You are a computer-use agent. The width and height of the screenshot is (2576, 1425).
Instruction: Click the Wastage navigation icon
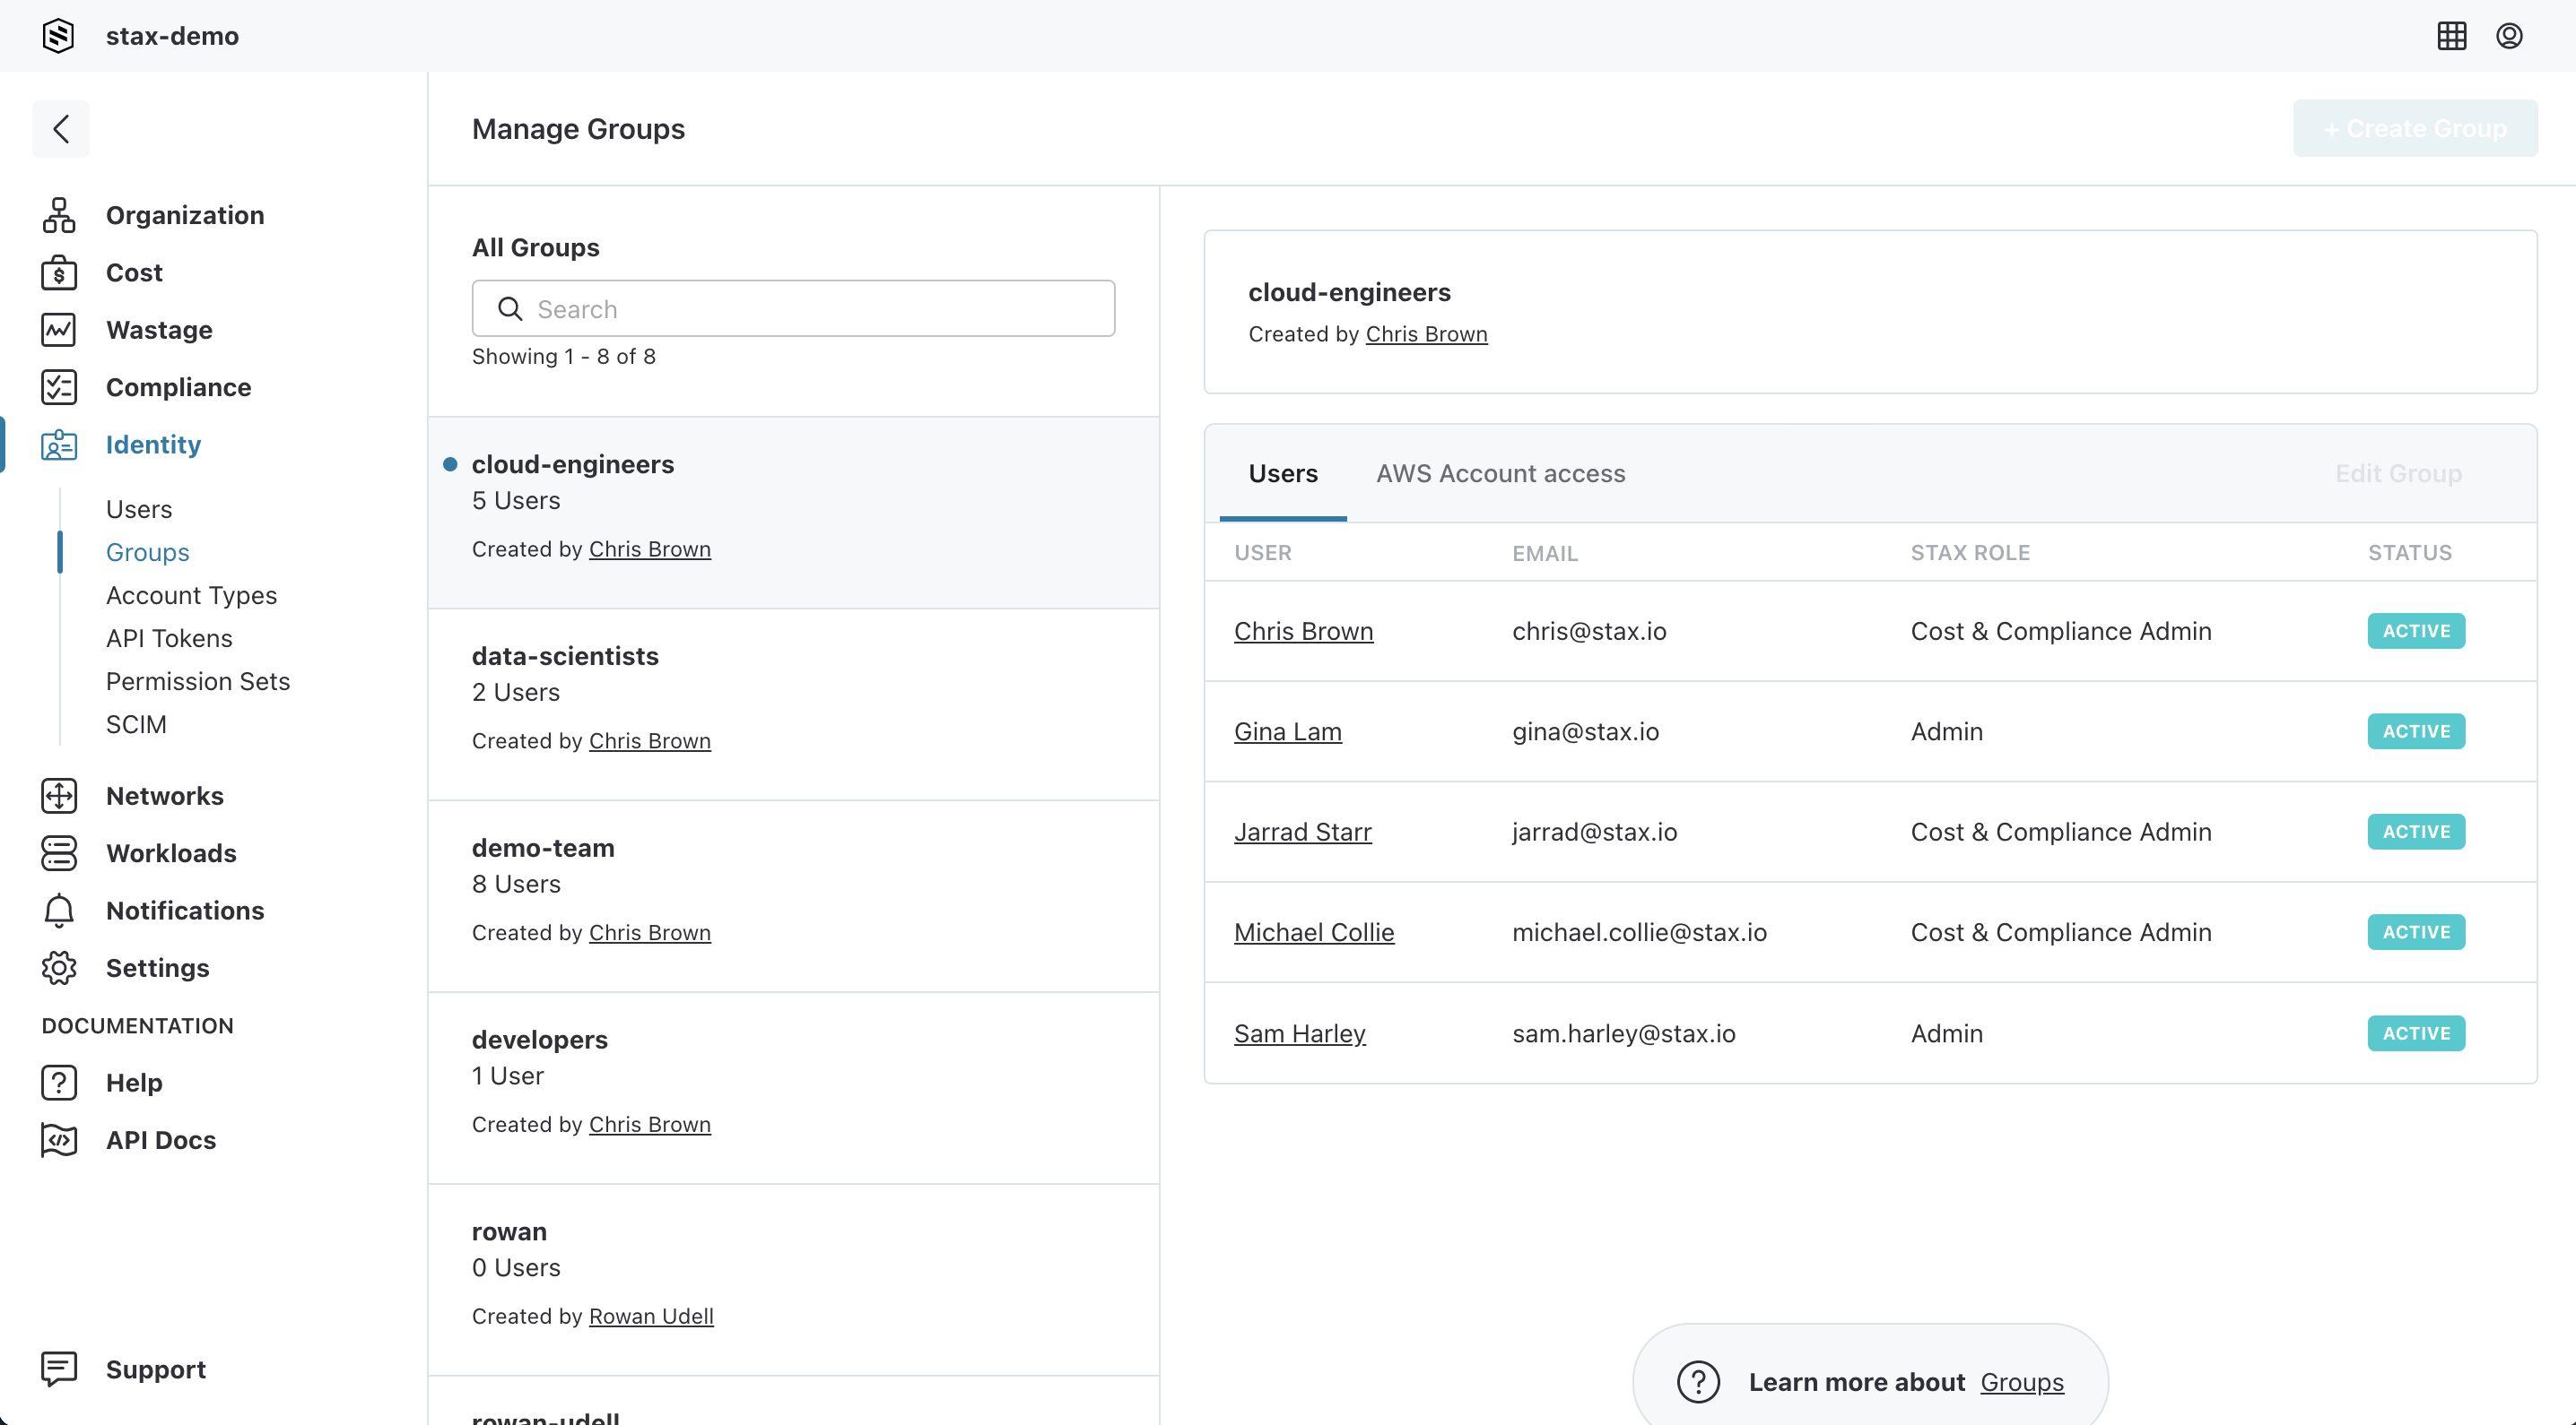(x=58, y=328)
